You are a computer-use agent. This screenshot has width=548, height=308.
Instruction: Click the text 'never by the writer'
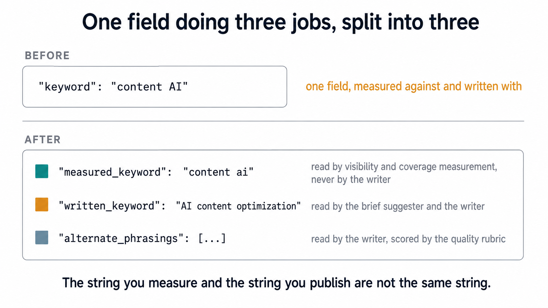tap(351, 180)
